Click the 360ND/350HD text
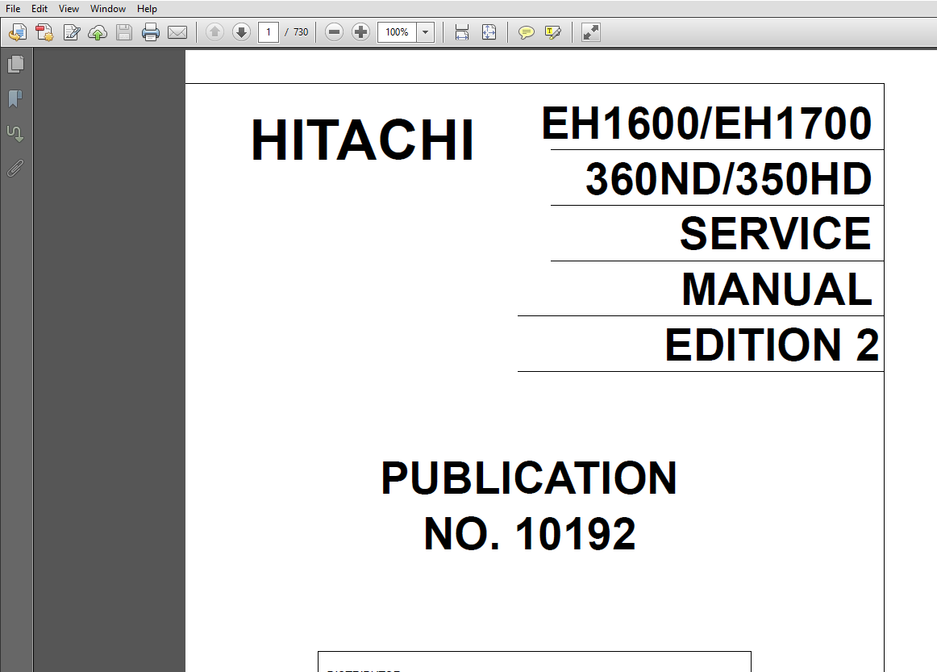937x672 pixels. 728,179
